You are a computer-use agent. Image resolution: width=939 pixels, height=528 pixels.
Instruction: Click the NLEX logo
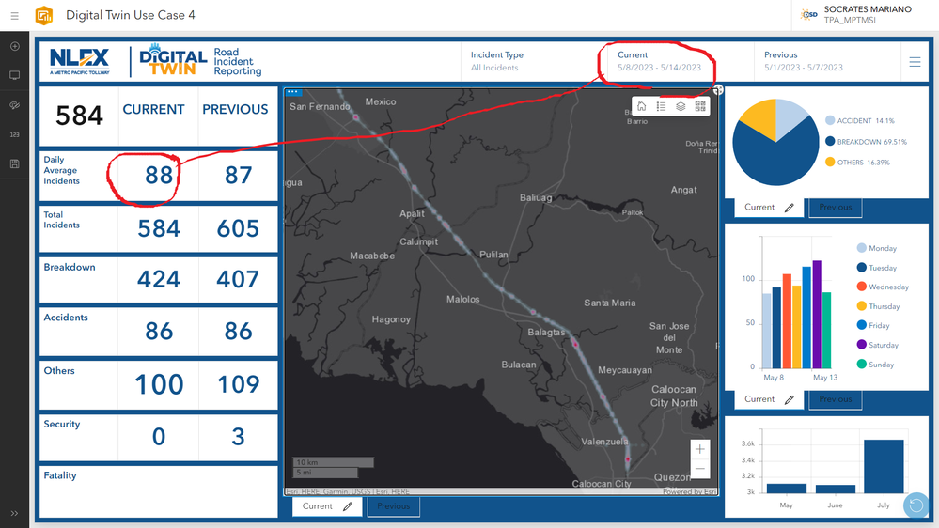80,61
